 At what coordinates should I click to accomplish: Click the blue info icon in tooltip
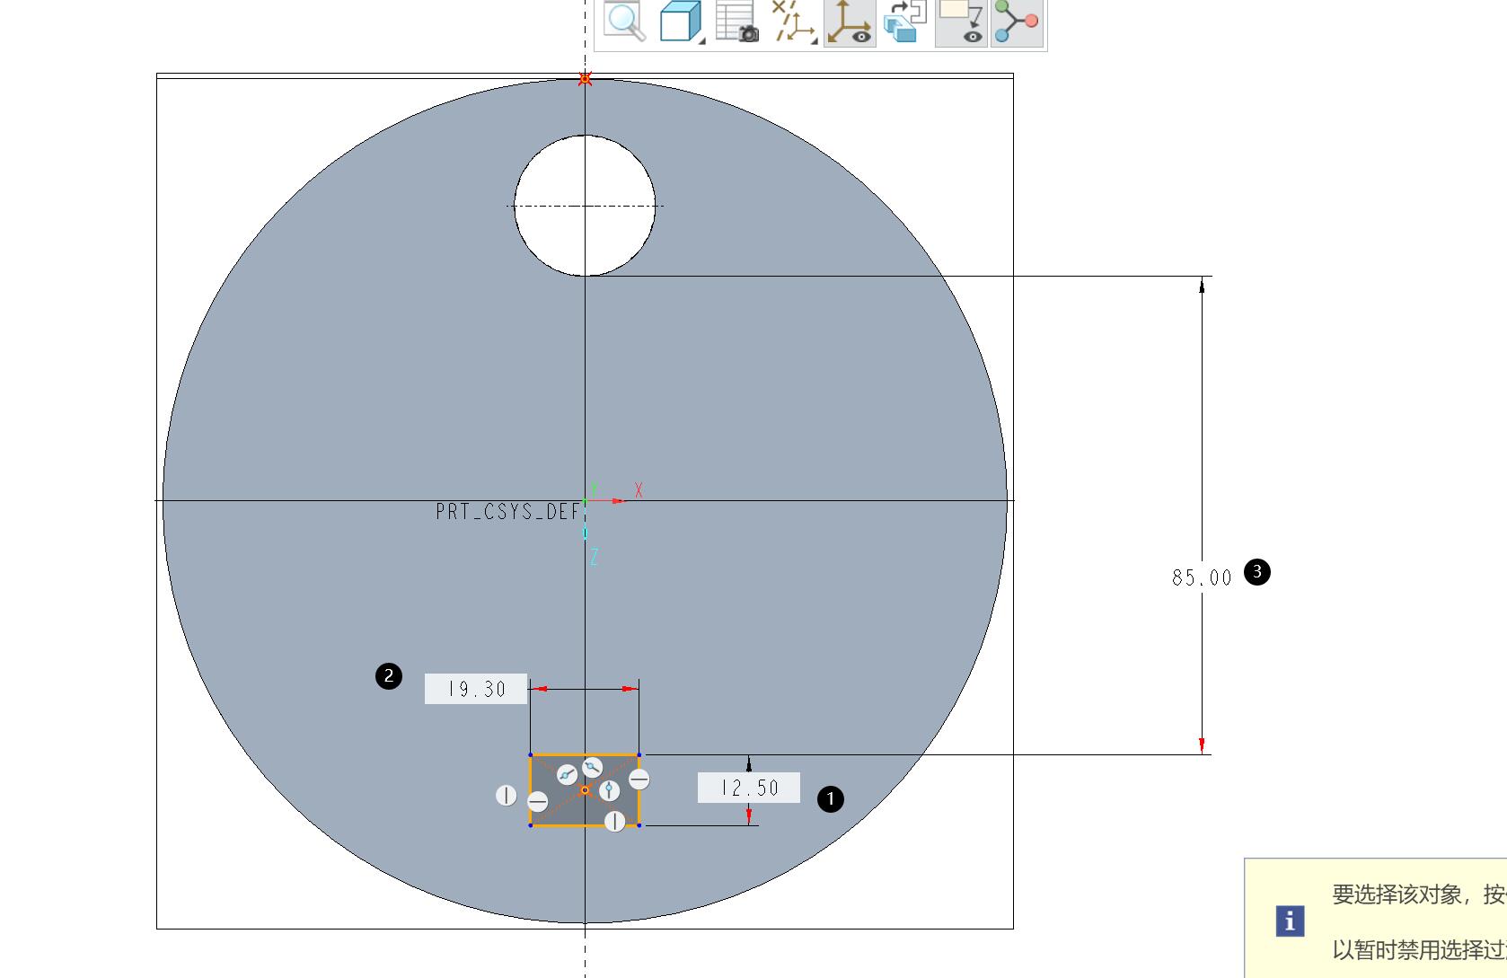[x=1290, y=921]
